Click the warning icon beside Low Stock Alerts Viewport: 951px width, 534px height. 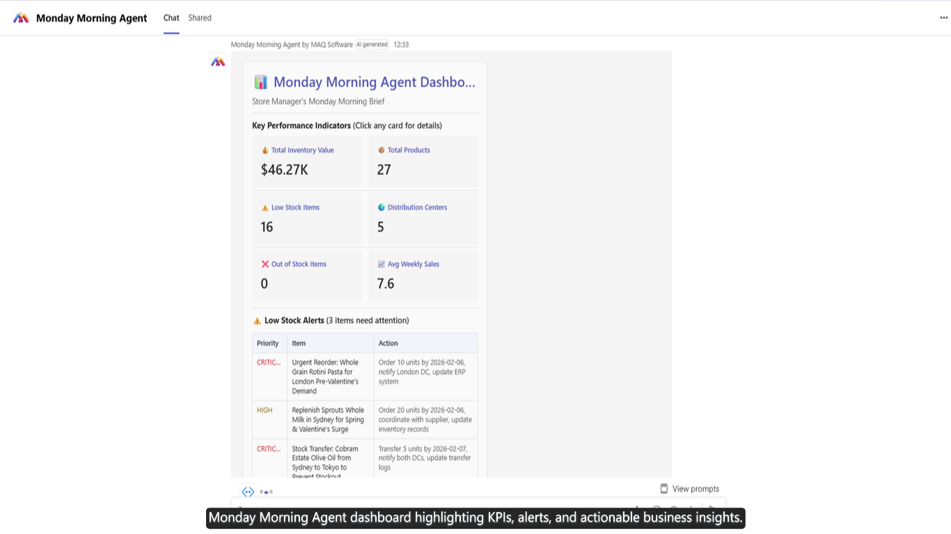point(257,321)
